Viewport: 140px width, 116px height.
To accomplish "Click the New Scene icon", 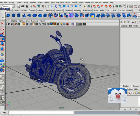I will tap(19, 6).
